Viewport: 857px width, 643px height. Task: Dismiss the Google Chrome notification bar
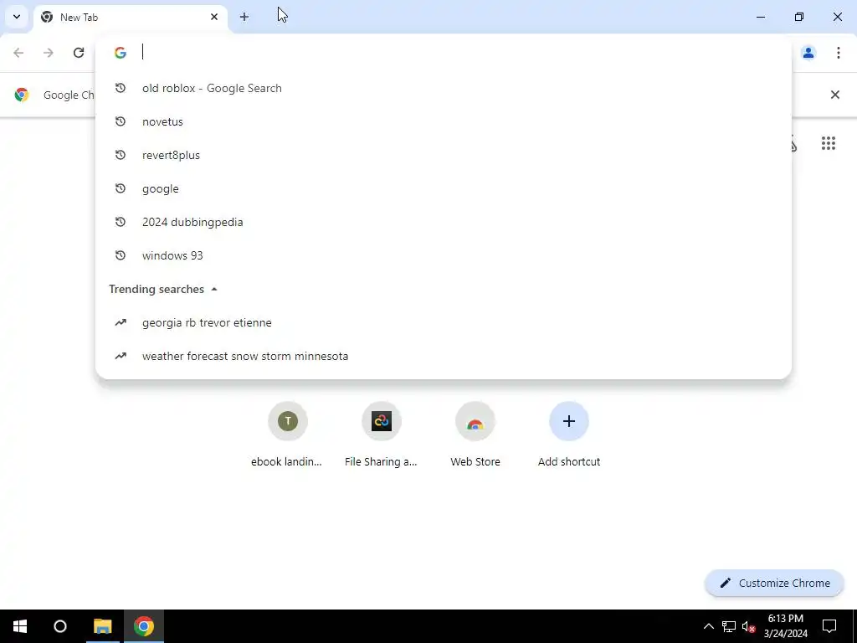coord(834,95)
